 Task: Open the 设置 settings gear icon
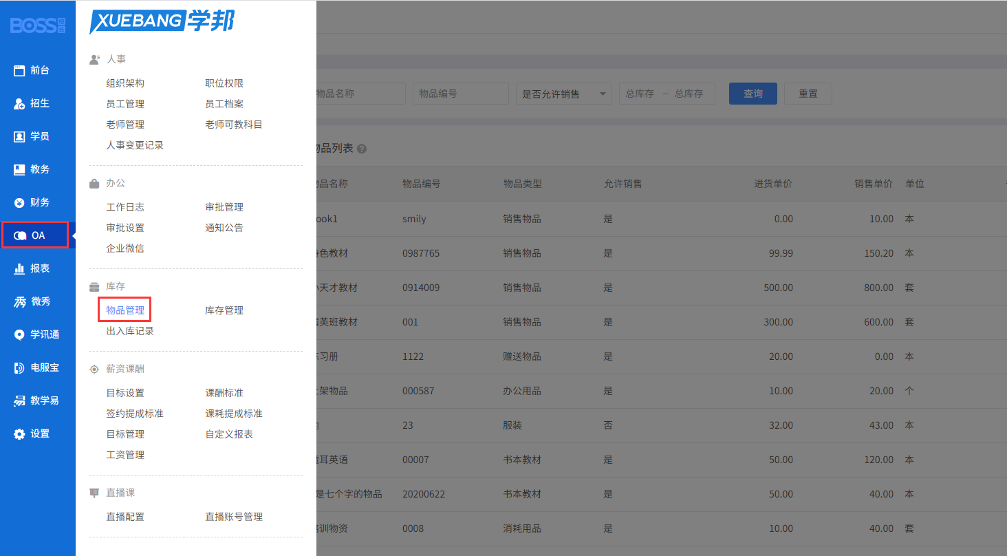[x=19, y=434]
